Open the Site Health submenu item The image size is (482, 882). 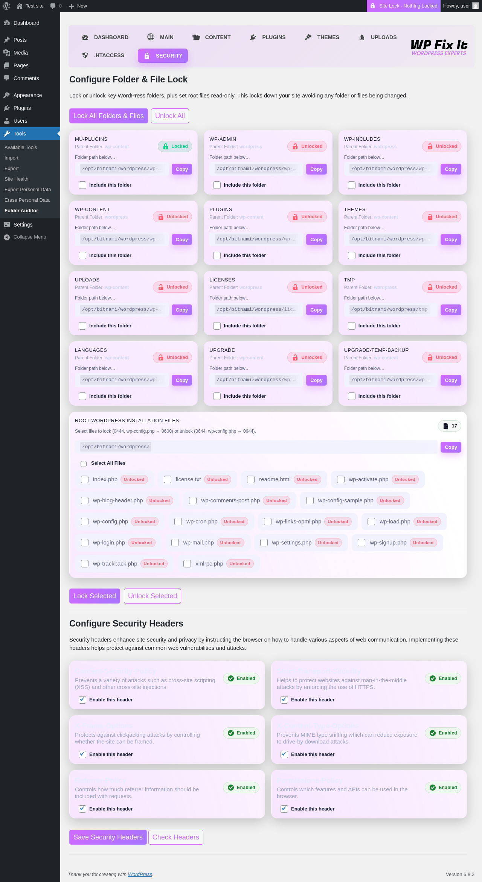[17, 179]
